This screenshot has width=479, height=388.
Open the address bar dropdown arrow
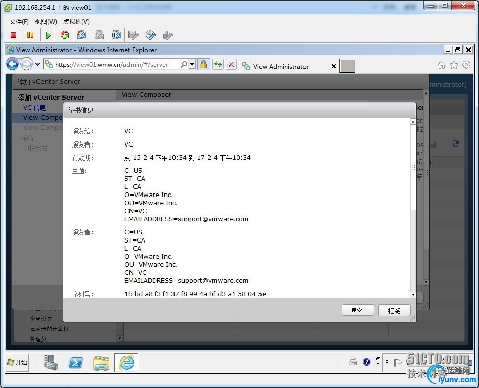(x=192, y=64)
